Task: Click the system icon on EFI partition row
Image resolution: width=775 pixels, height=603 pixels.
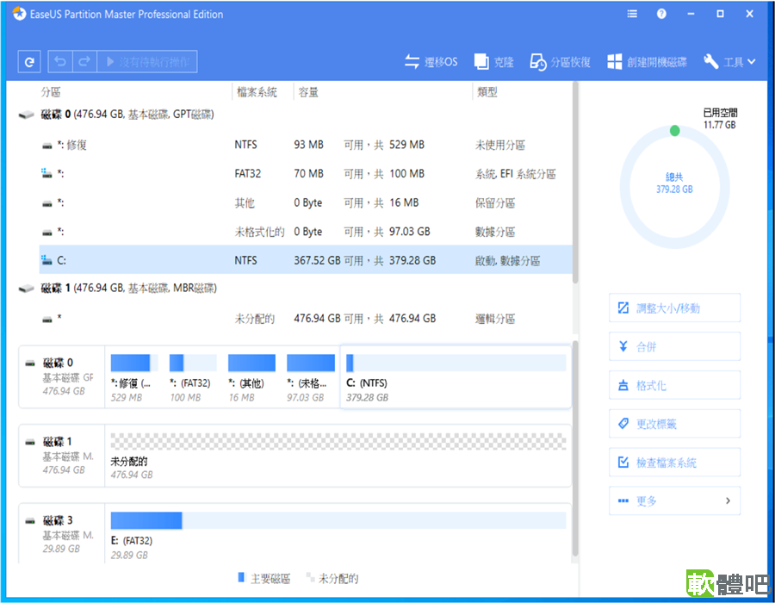Action: 46,173
